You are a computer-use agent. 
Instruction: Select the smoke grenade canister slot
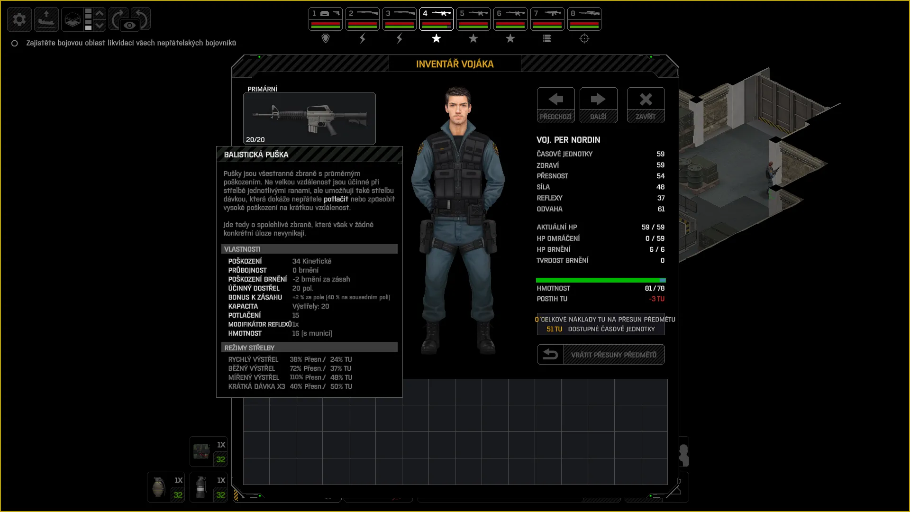click(x=209, y=487)
